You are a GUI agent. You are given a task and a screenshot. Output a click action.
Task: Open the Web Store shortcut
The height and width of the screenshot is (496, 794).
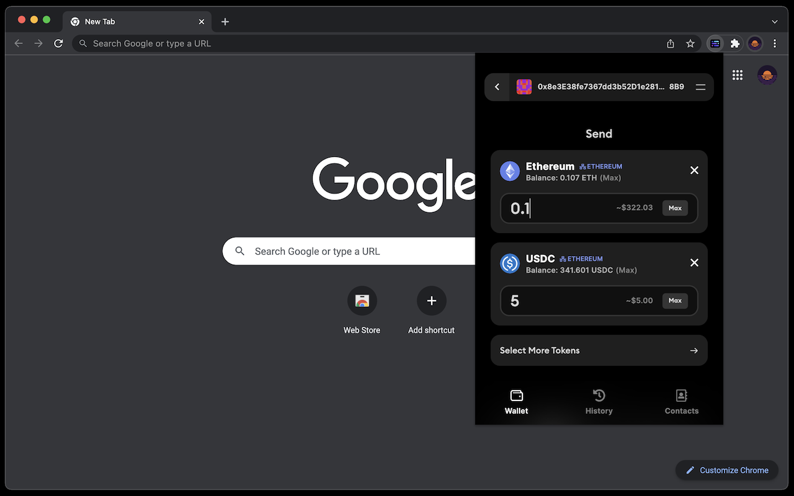(x=362, y=301)
